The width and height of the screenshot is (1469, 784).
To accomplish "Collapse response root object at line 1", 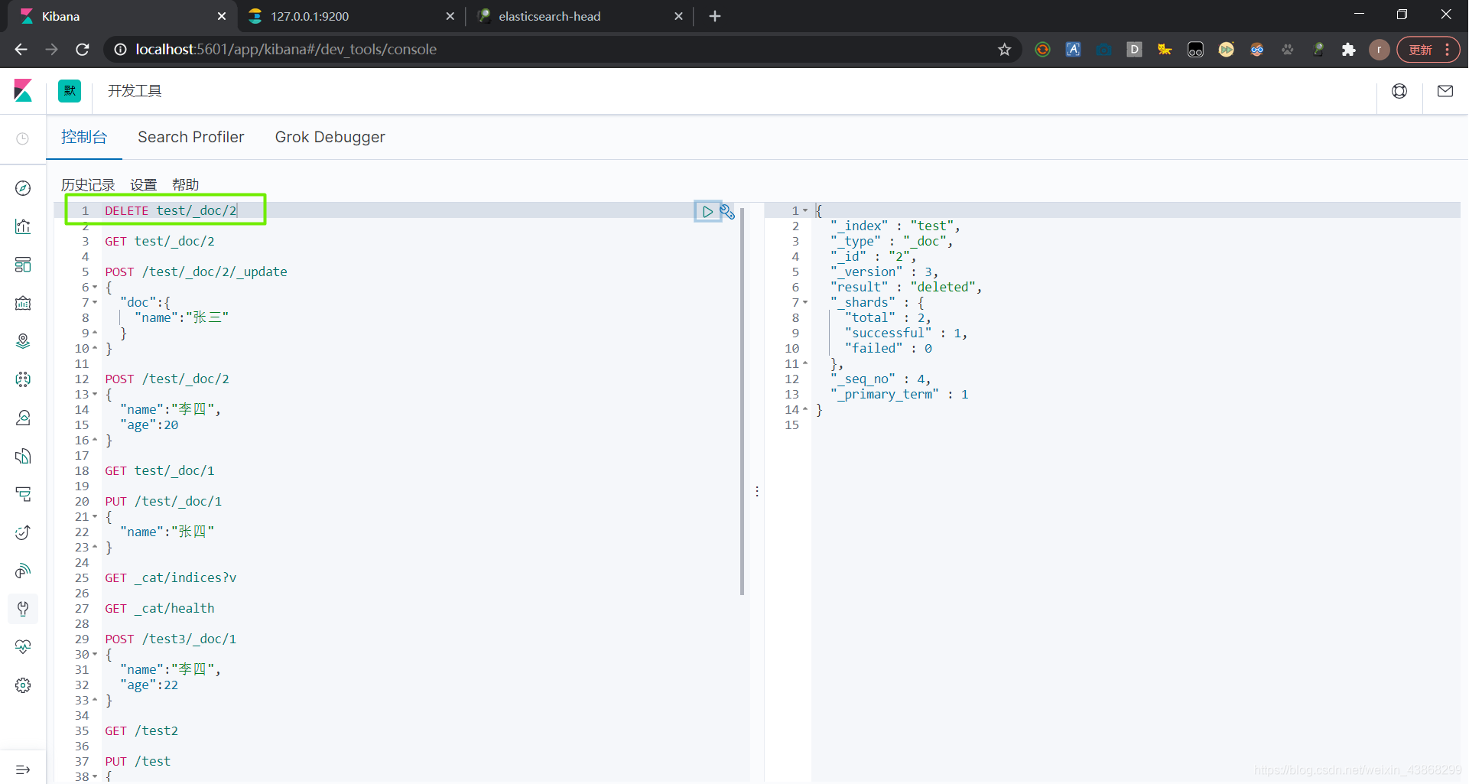I will (x=805, y=211).
